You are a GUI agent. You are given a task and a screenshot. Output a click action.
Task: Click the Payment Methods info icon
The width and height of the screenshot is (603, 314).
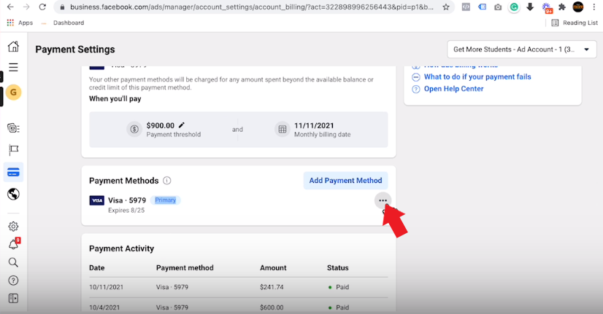coord(167,181)
